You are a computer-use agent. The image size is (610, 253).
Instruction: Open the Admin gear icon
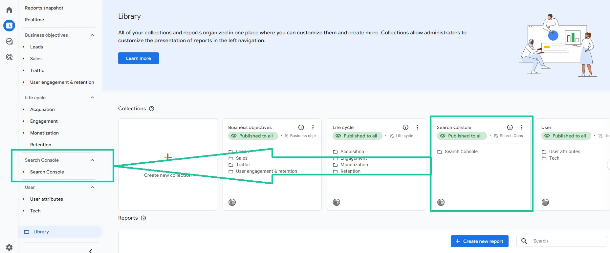9,247
